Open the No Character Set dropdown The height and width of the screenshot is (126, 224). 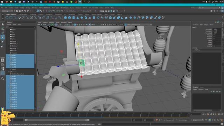pos(169,120)
